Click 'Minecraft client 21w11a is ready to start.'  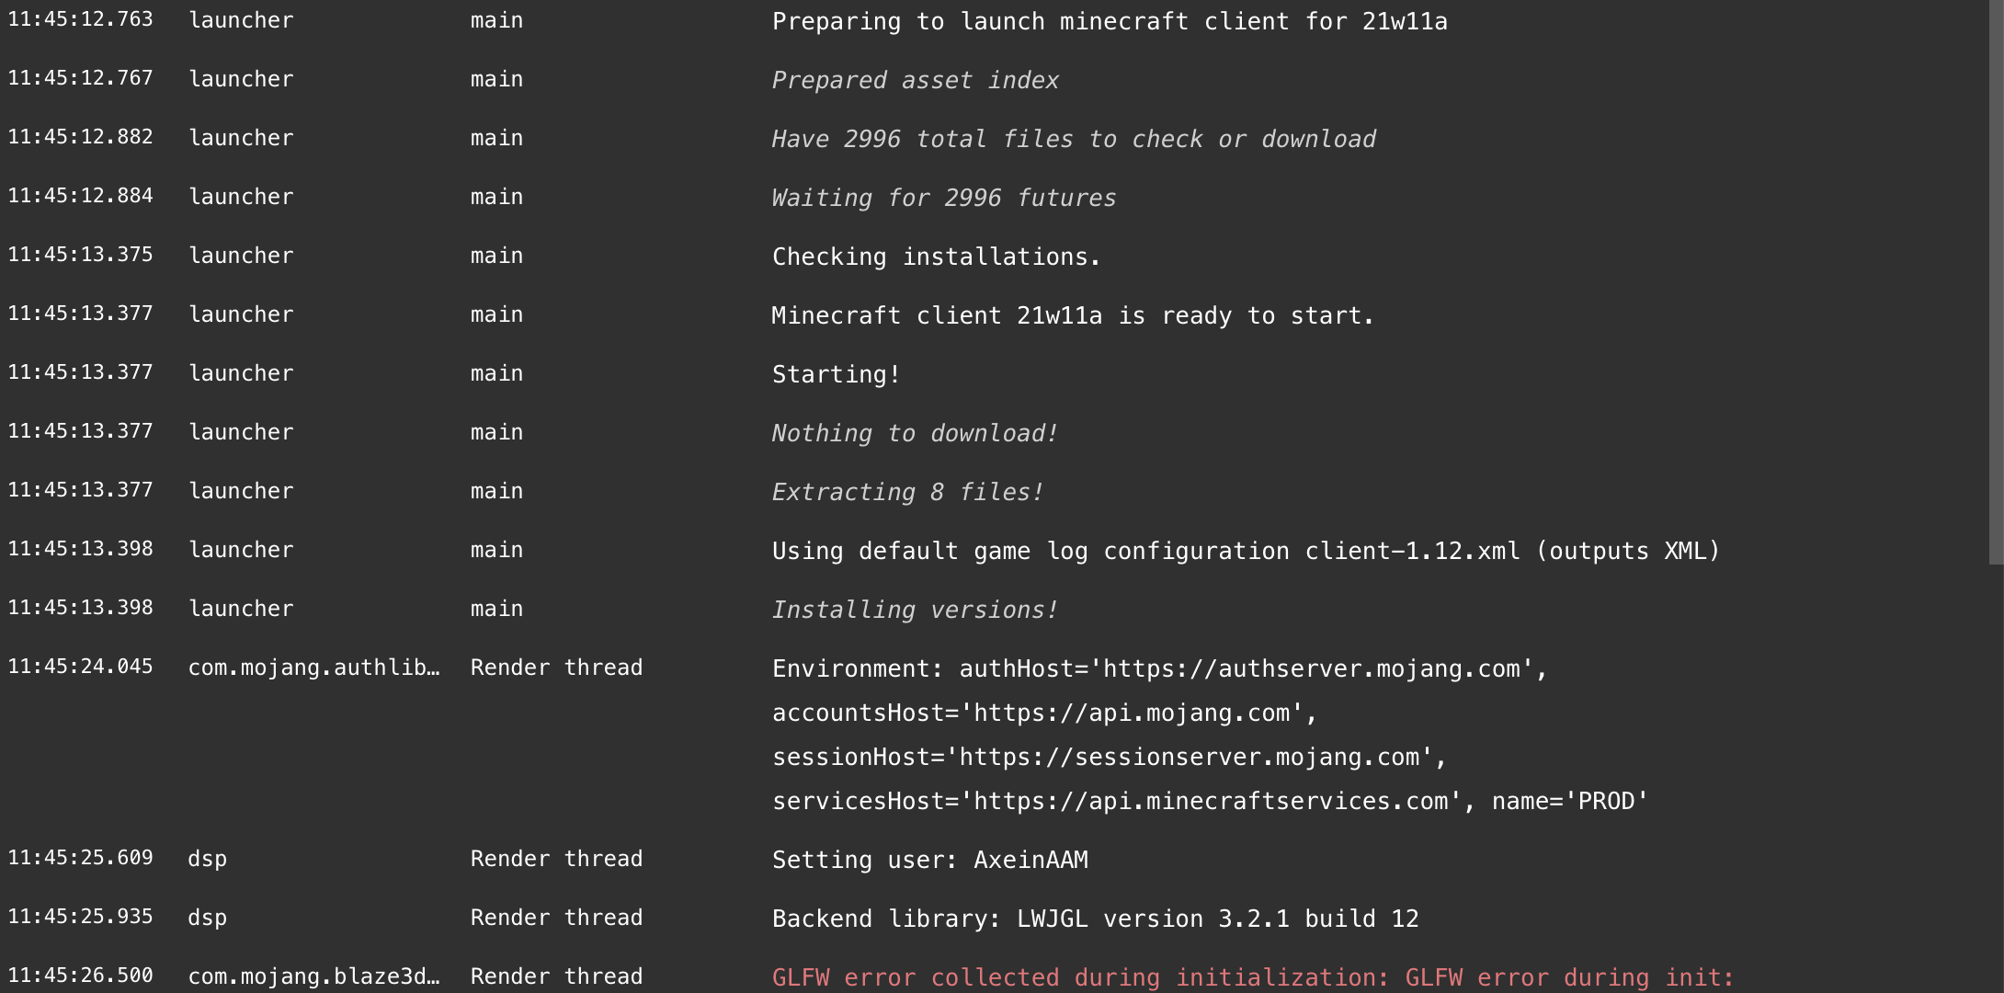tap(1072, 315)
